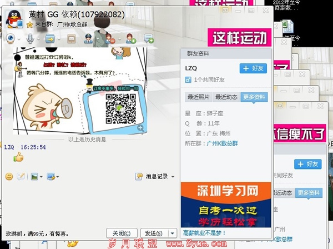This screenshot has height=249, width=333.
Task: Click + 好友 button in the back window
Action: click(307, 164)
